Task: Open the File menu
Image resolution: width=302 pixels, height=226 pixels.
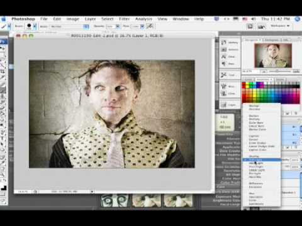Action: 44,19
